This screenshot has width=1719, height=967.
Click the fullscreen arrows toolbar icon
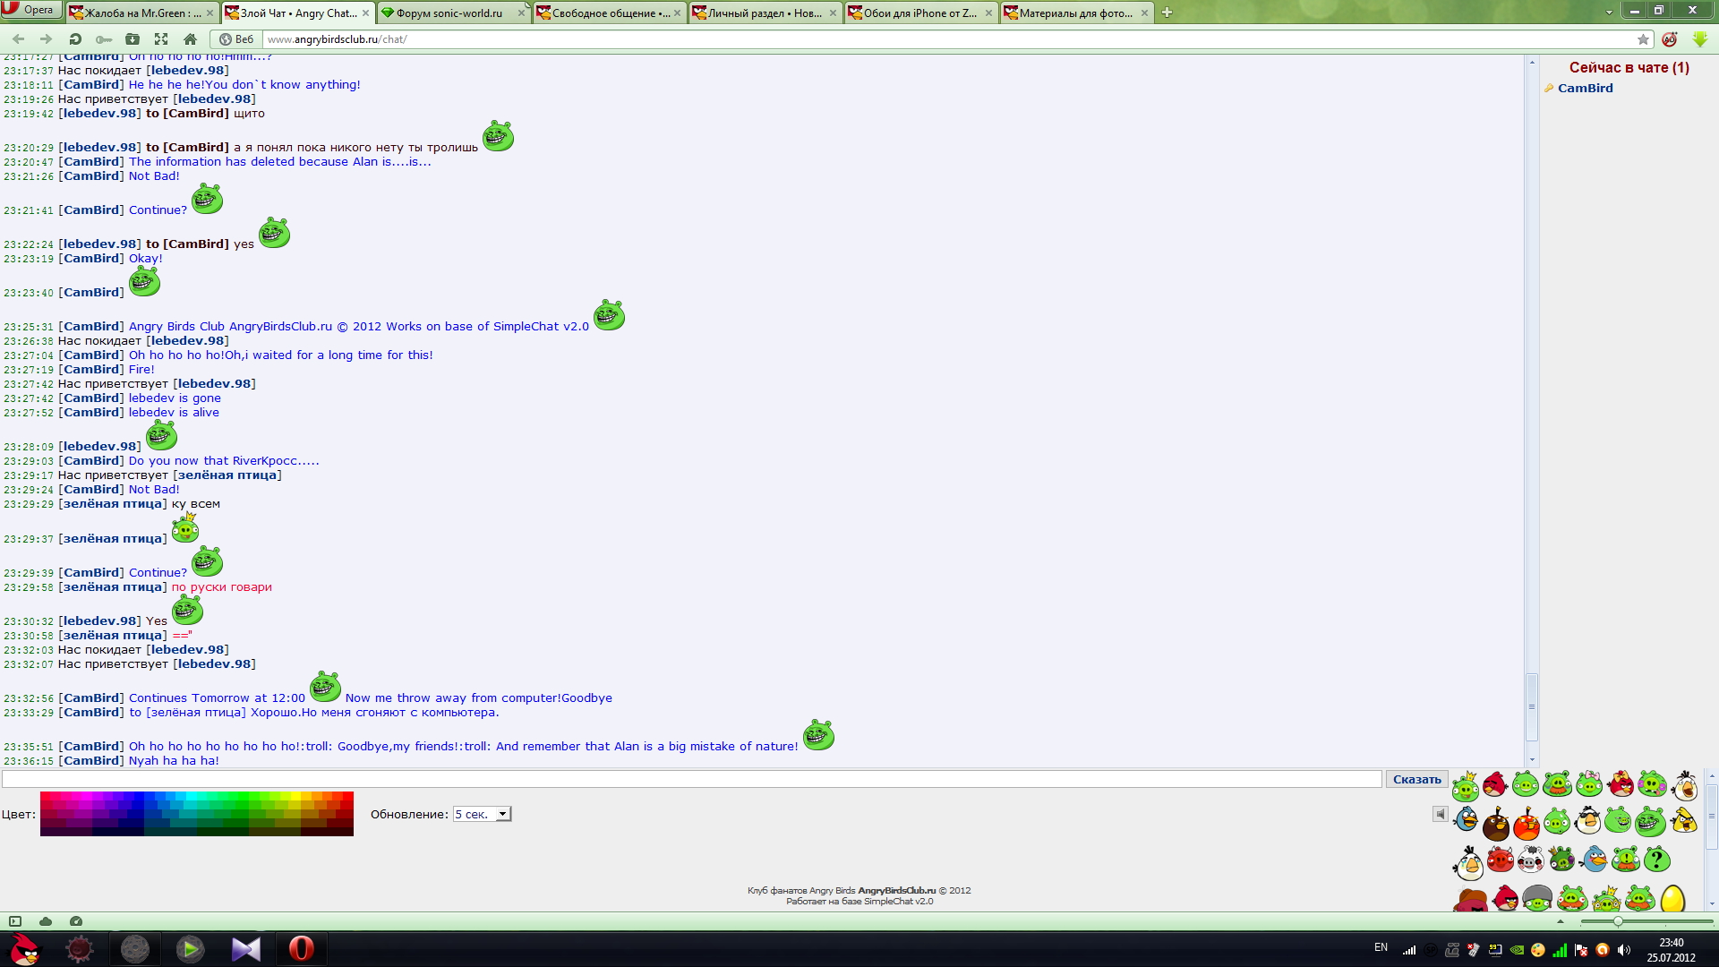pyautogui.click(x=161, y=39)
